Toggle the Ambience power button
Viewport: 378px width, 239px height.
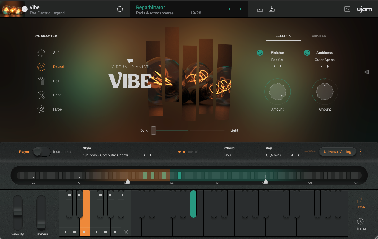pyautogui.click(x=307, y=53)
